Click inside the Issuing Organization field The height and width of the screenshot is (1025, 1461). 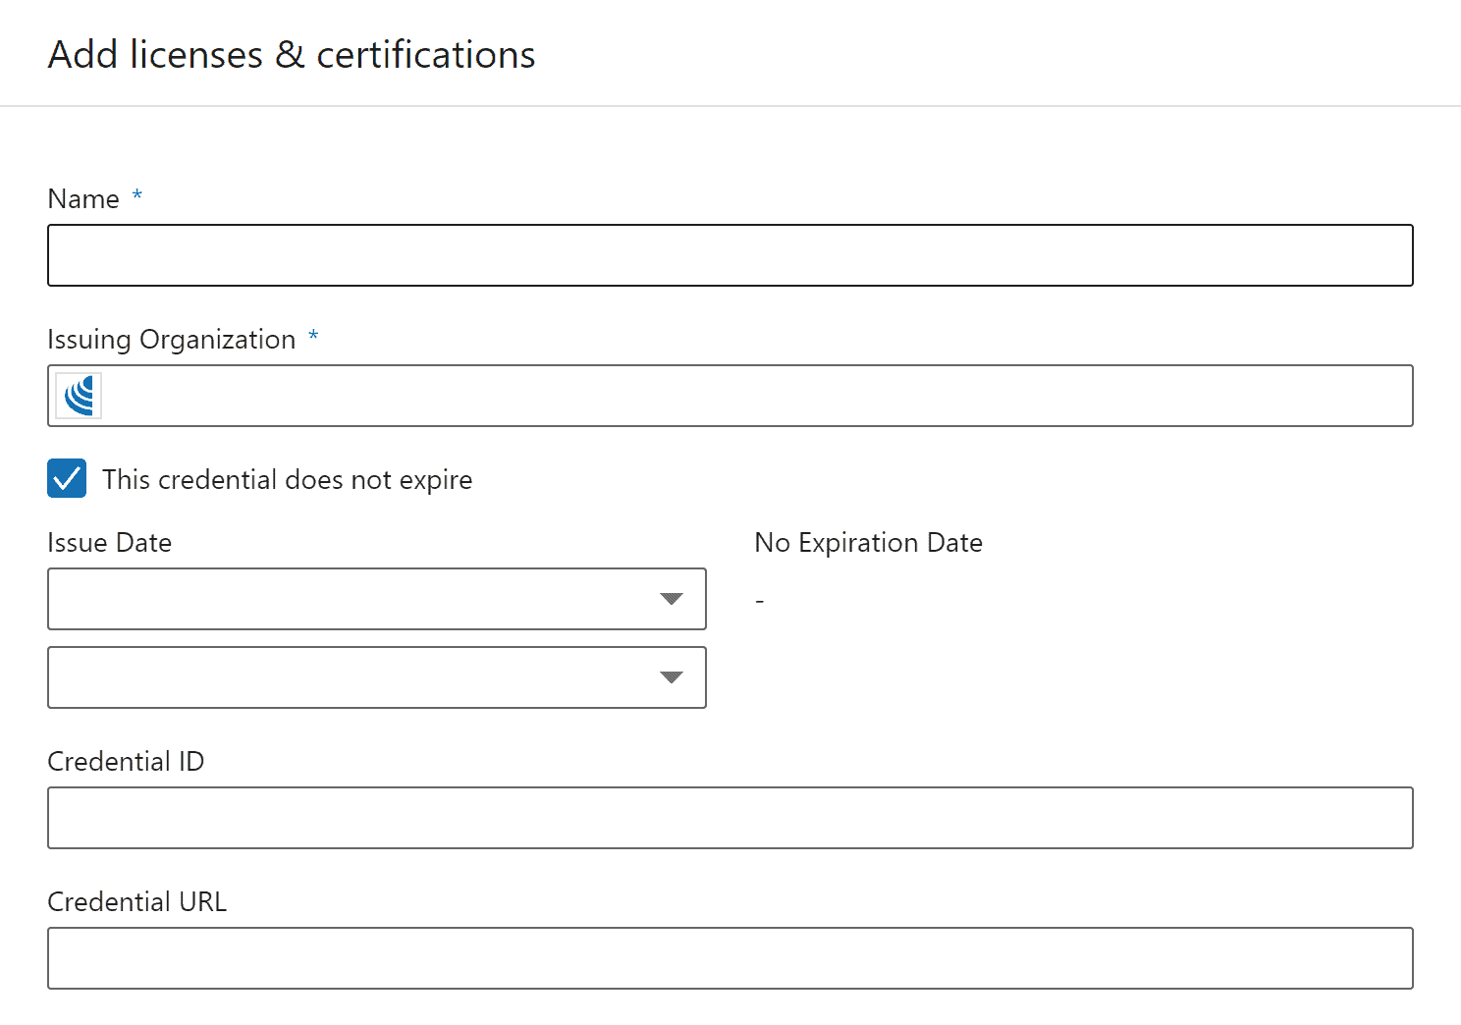(756, 396)
